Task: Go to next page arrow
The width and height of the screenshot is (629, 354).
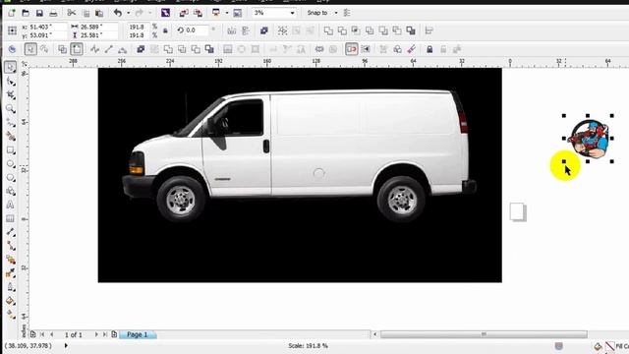Action: (x=96, y=334)
